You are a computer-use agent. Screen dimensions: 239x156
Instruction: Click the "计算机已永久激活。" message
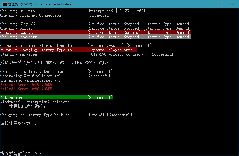[x=27, y=106]
